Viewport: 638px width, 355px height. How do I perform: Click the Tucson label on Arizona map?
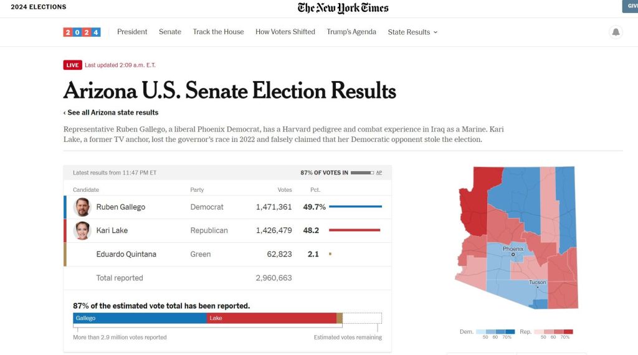point(537,282)
